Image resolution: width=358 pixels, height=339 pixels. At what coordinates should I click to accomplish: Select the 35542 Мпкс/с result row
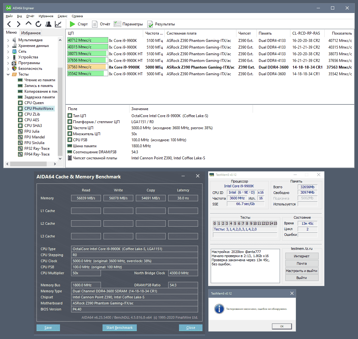click(209, 74)
